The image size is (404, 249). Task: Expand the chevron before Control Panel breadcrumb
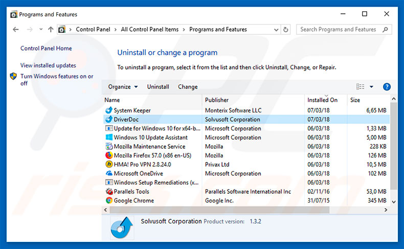[x=70, y=30]
